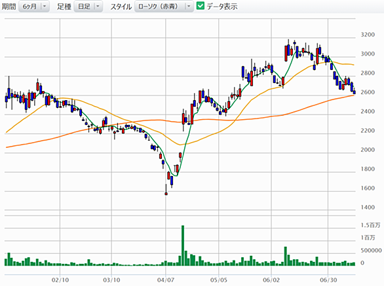The height and width of the screenshot is (286, 384).
Task: Click the 1.5百万 volume axis label
Action: click(x=370, y=225)
